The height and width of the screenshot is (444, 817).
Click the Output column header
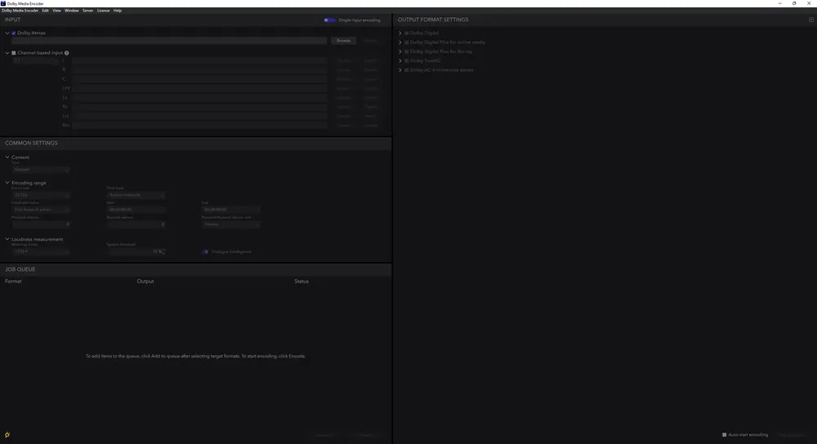pos(145,281)
